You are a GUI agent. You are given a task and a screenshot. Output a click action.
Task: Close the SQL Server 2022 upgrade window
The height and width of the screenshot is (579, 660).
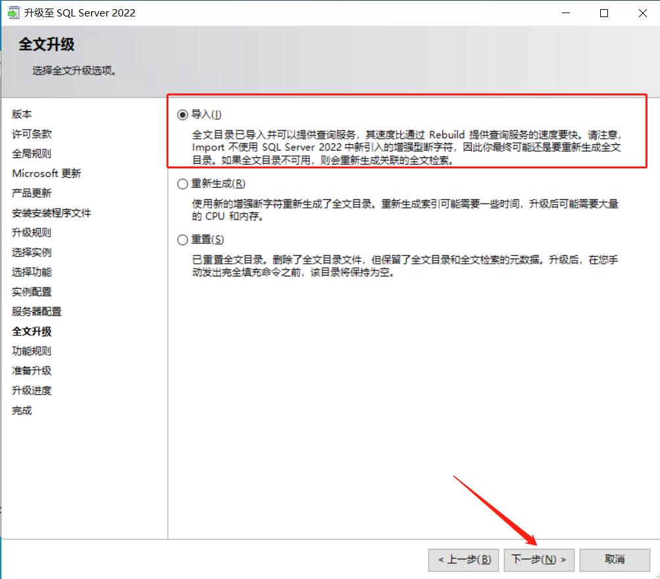pyautogui.click(x=642, y=13)
